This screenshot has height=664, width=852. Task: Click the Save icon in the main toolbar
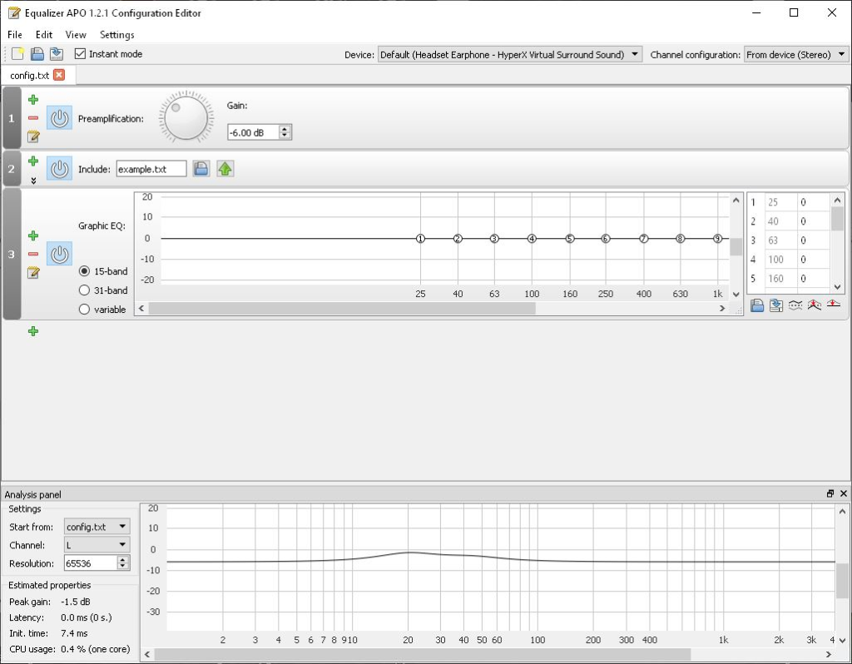(37, 54)
